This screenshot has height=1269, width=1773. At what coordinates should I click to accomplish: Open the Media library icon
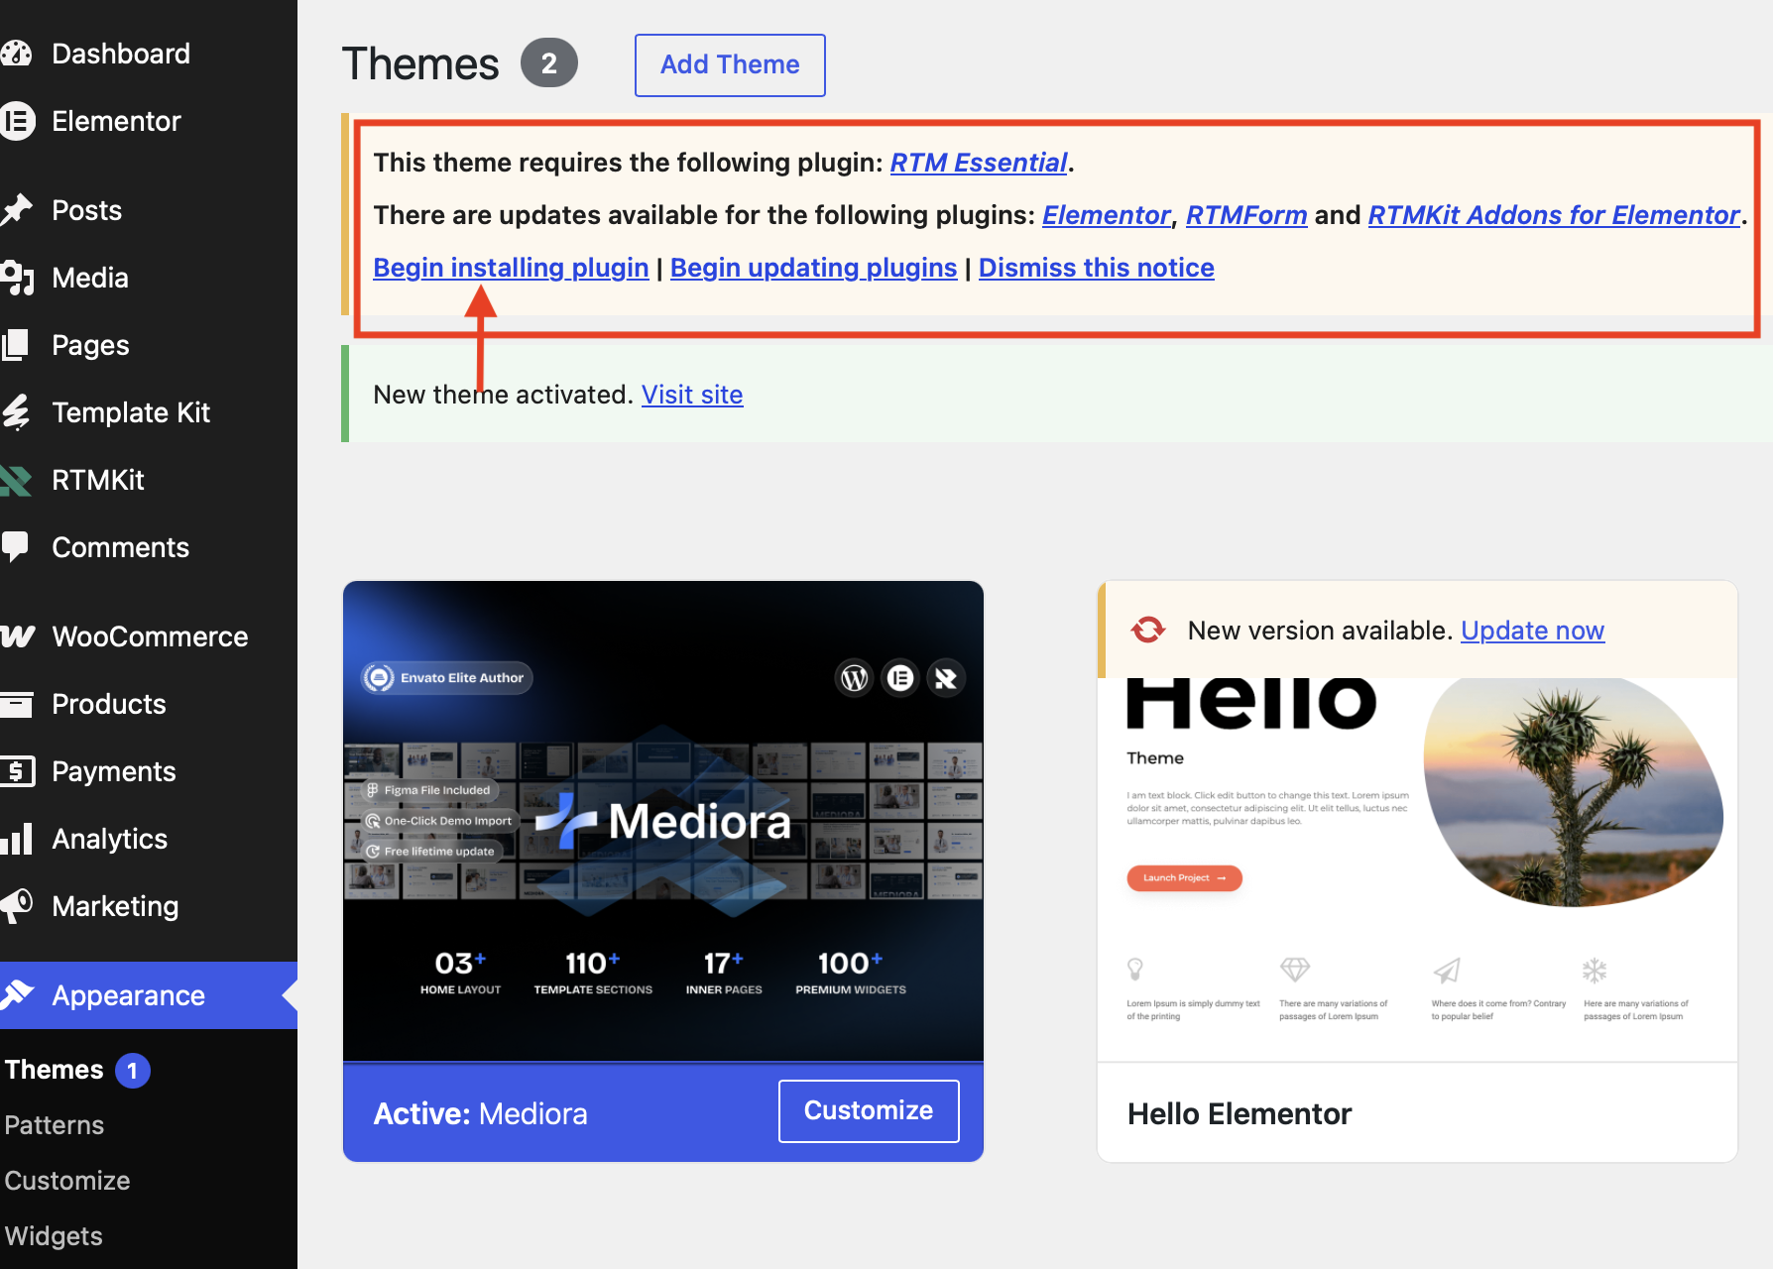[16, 278]
